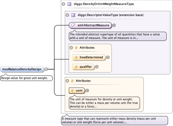The image size is (173, 126).
Task: Collapse the Attributes group containing uom
Action: [67, 81]
